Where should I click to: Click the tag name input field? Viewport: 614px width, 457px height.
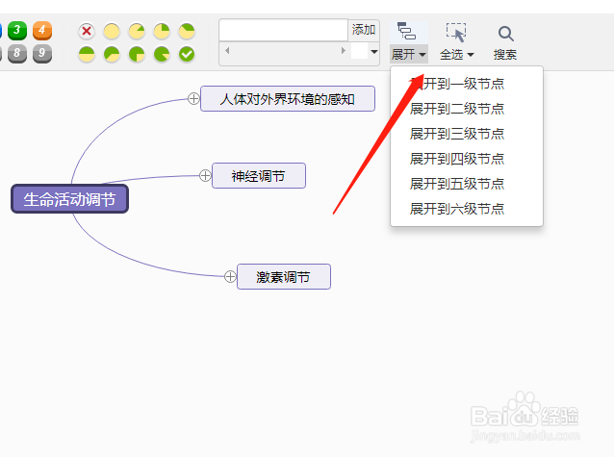coord(284,30)
